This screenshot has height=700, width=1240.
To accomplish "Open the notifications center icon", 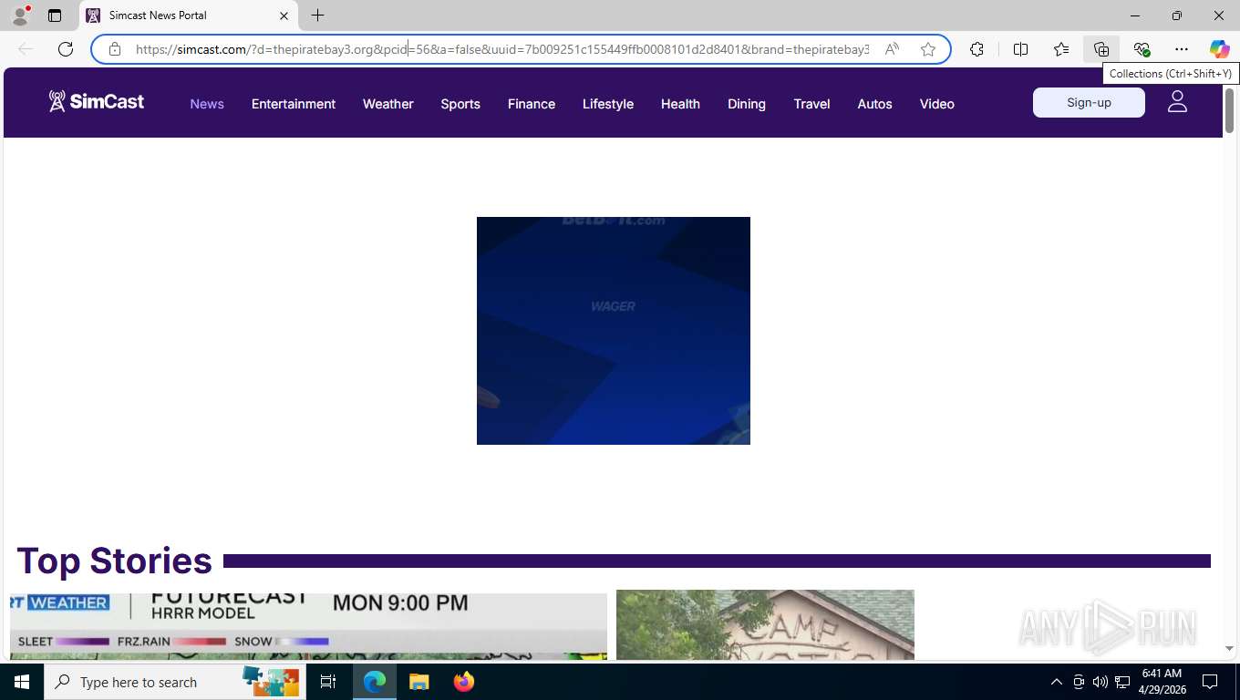I will coord(1210,682).
